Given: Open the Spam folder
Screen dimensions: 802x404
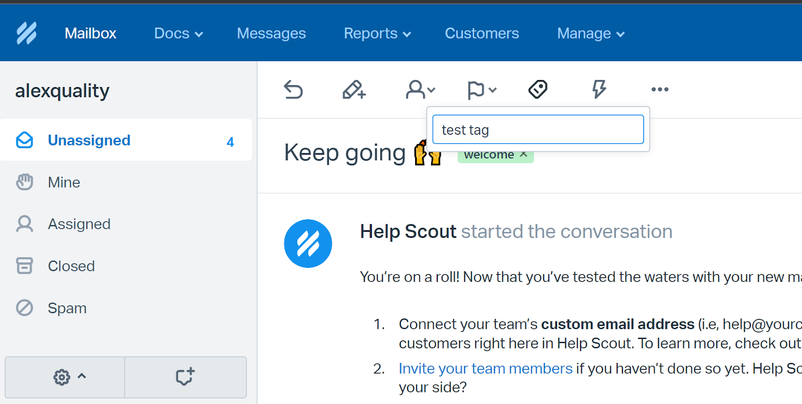Looking at the screenshot, I should (126, 308).
